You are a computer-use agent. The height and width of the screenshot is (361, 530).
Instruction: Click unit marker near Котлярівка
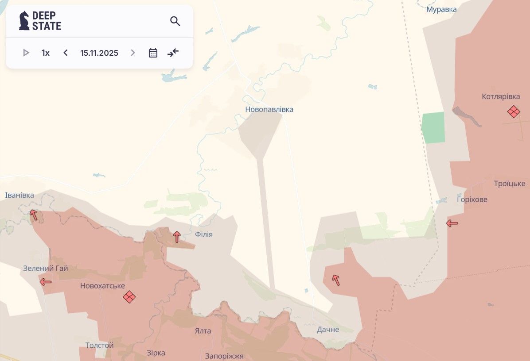click(514, 111)
